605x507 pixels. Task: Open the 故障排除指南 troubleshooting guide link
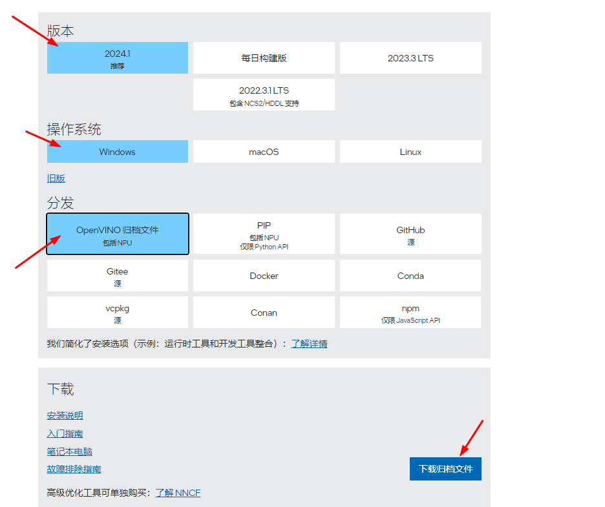pyautogui.click(x=74, y=469)
